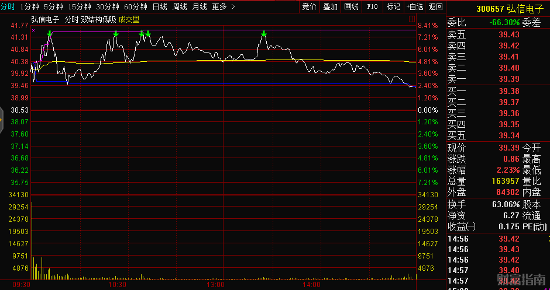The image size is (550, 290).
Task: Click the left-edge side panel handle
Action: coord(1,120)
